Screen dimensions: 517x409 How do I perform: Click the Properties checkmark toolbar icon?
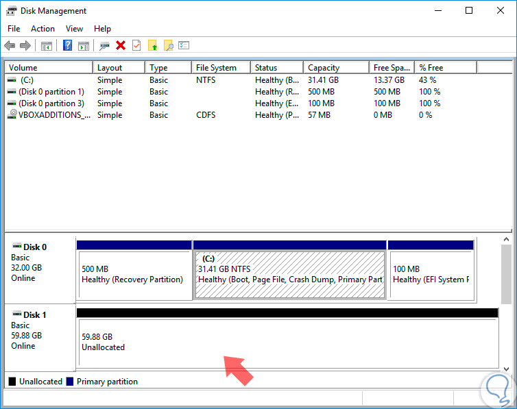(136, 45)
